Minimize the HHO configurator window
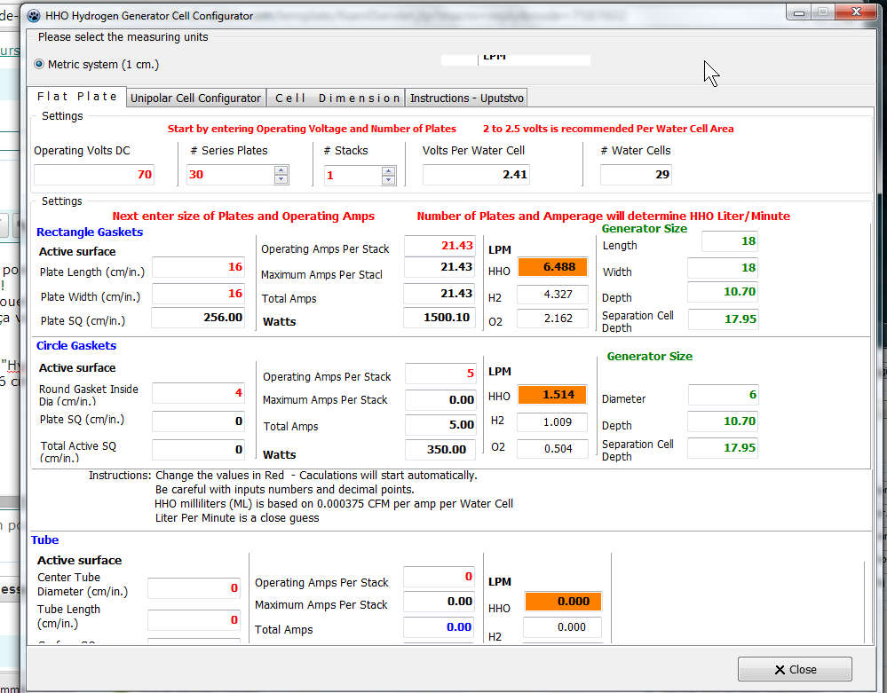The image size is (887, 693). pos(800,12)
